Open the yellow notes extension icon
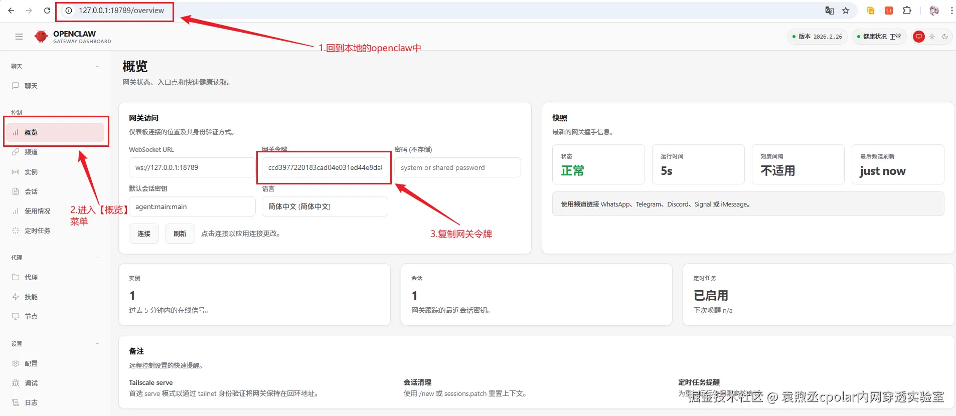 871,11
